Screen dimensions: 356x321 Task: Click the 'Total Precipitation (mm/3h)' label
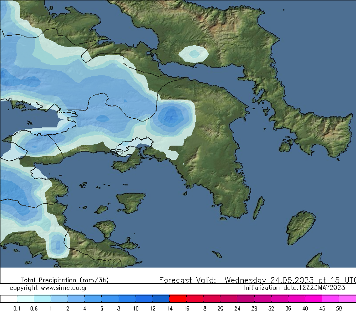coord(64,280)
